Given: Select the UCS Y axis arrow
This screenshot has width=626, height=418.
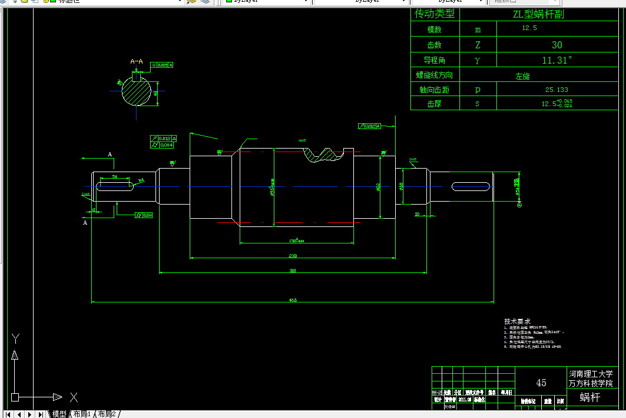Looking at the screenshot, I should [15, 356].
